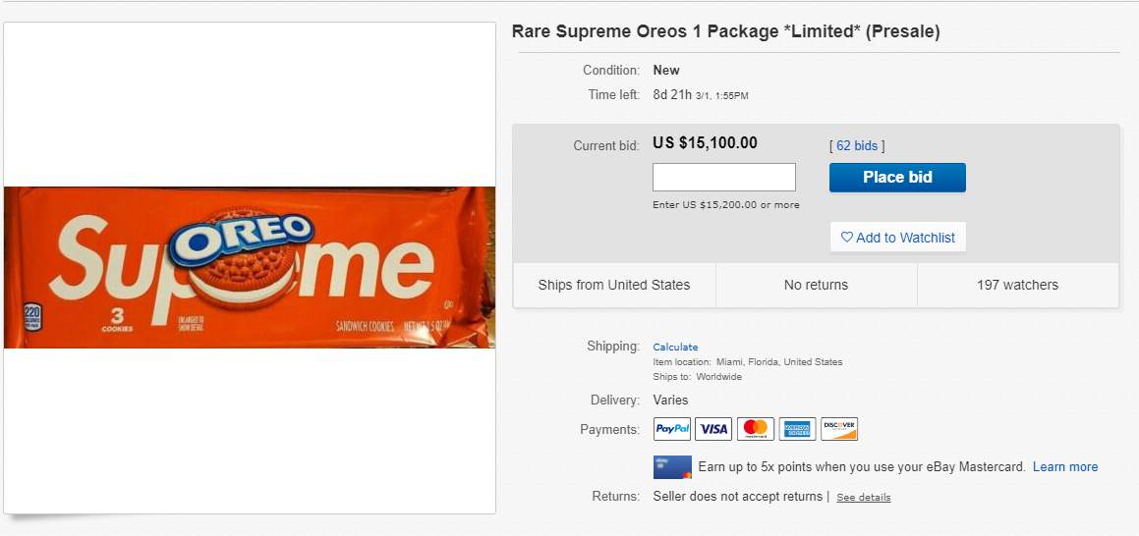This screenshot has height=536, width=1139.
Task: Click the American Express card icon
Action: (797, 429)
